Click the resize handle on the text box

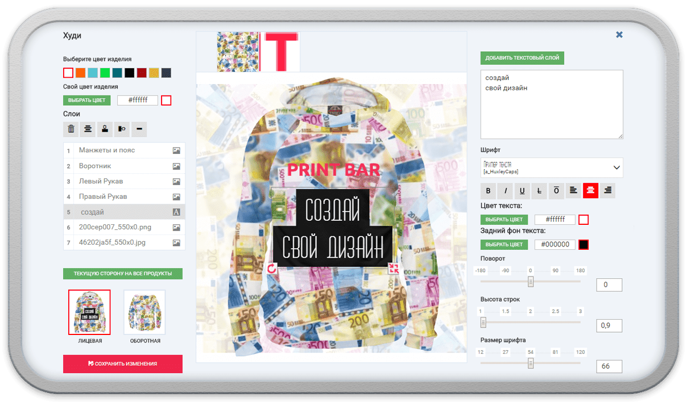[x=393, y=270]
